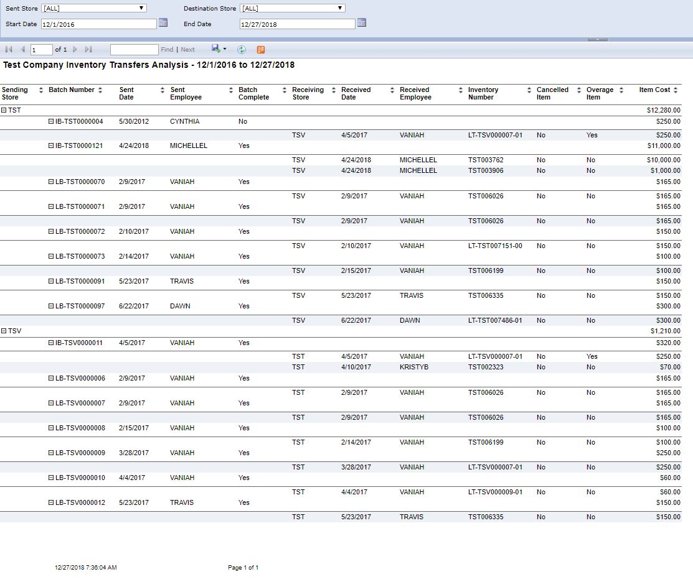Collapse batch LB-TSV0000010

click(x=51, y=478)
